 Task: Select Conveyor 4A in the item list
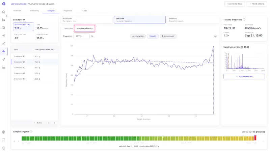[x=35, y=62]
